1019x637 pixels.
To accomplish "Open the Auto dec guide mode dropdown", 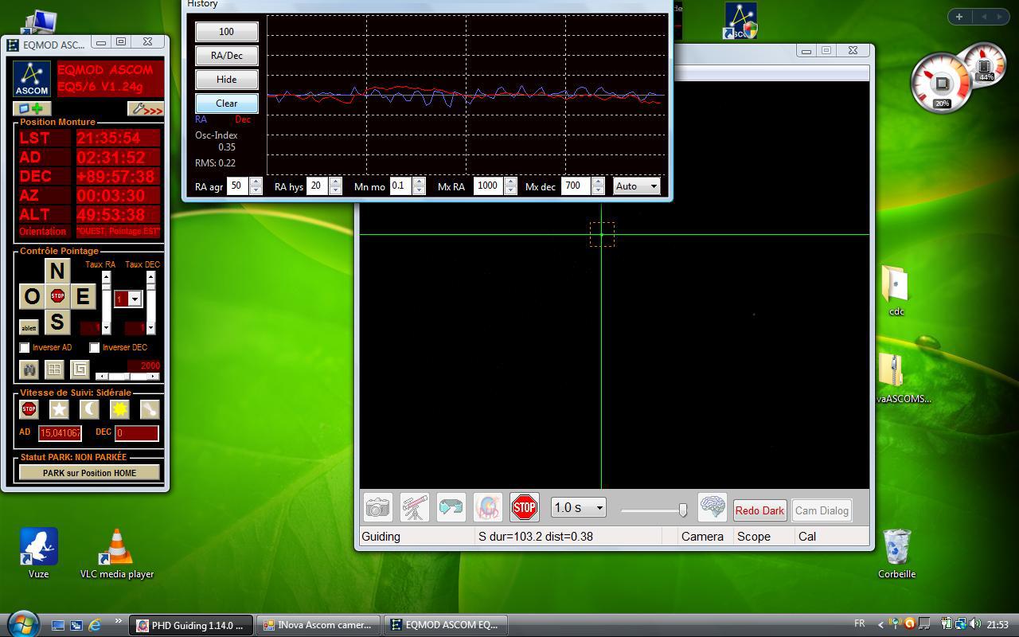I will 637,186.
